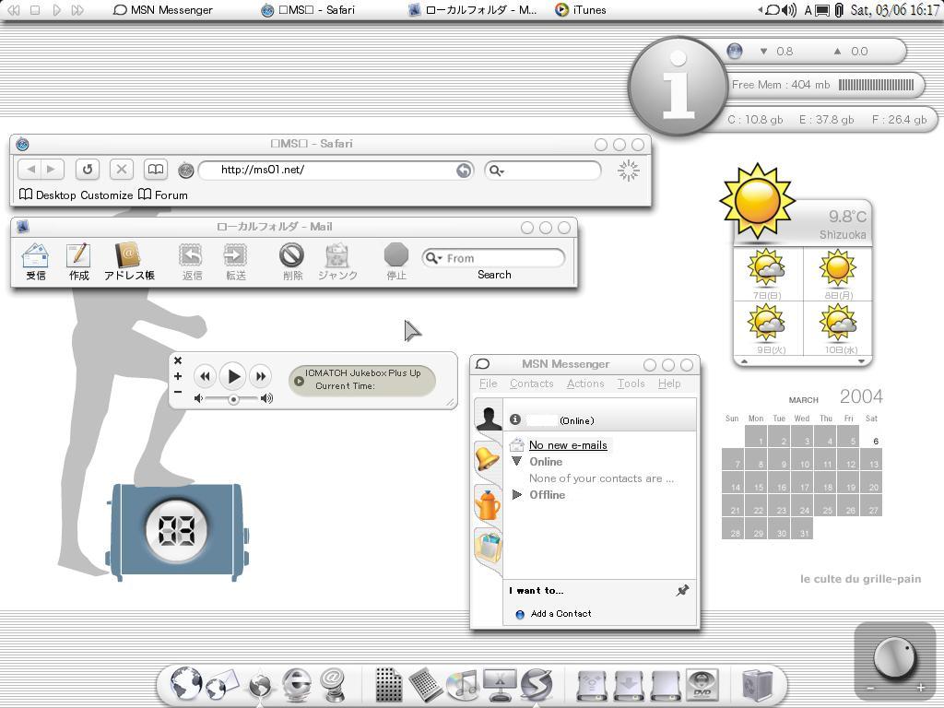Compose a new message with 作成 in Mail
Image resolution: width=944 pixels, height=708 pixels.
tap(79, 262)
